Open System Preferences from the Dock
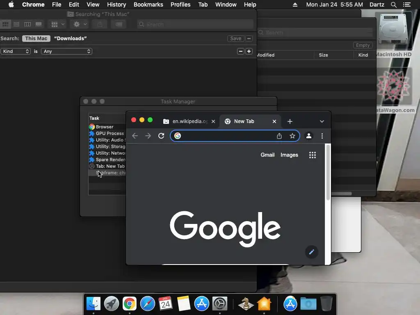The height and width of the screenshot is (315, 420). point(220,304)
